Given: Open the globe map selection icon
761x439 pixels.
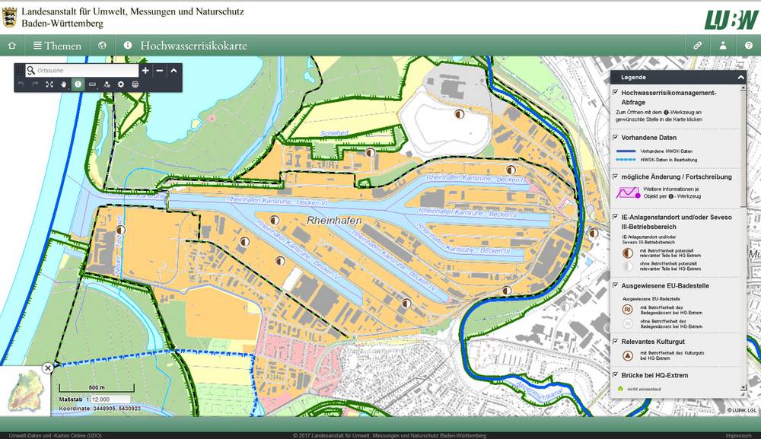Looking at the screenshot, I should click(x=102, y=46).
